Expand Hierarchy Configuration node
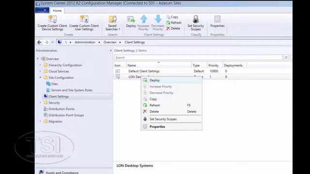Image resolution: width=310 pixels, height=174 pixels. [x=40, y=65]
